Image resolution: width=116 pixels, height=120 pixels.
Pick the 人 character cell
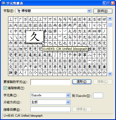(x=21, y=73)
